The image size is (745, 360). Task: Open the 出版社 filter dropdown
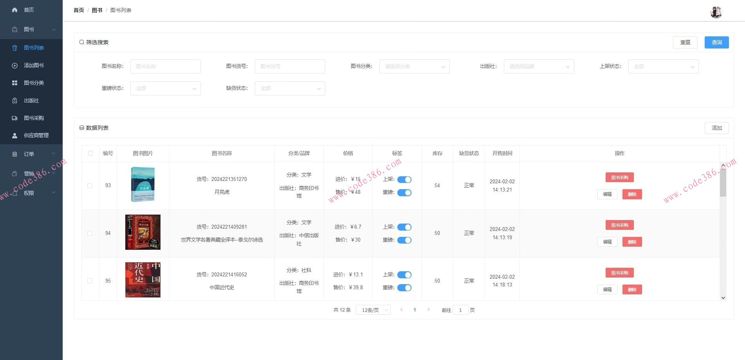point(539,66)
